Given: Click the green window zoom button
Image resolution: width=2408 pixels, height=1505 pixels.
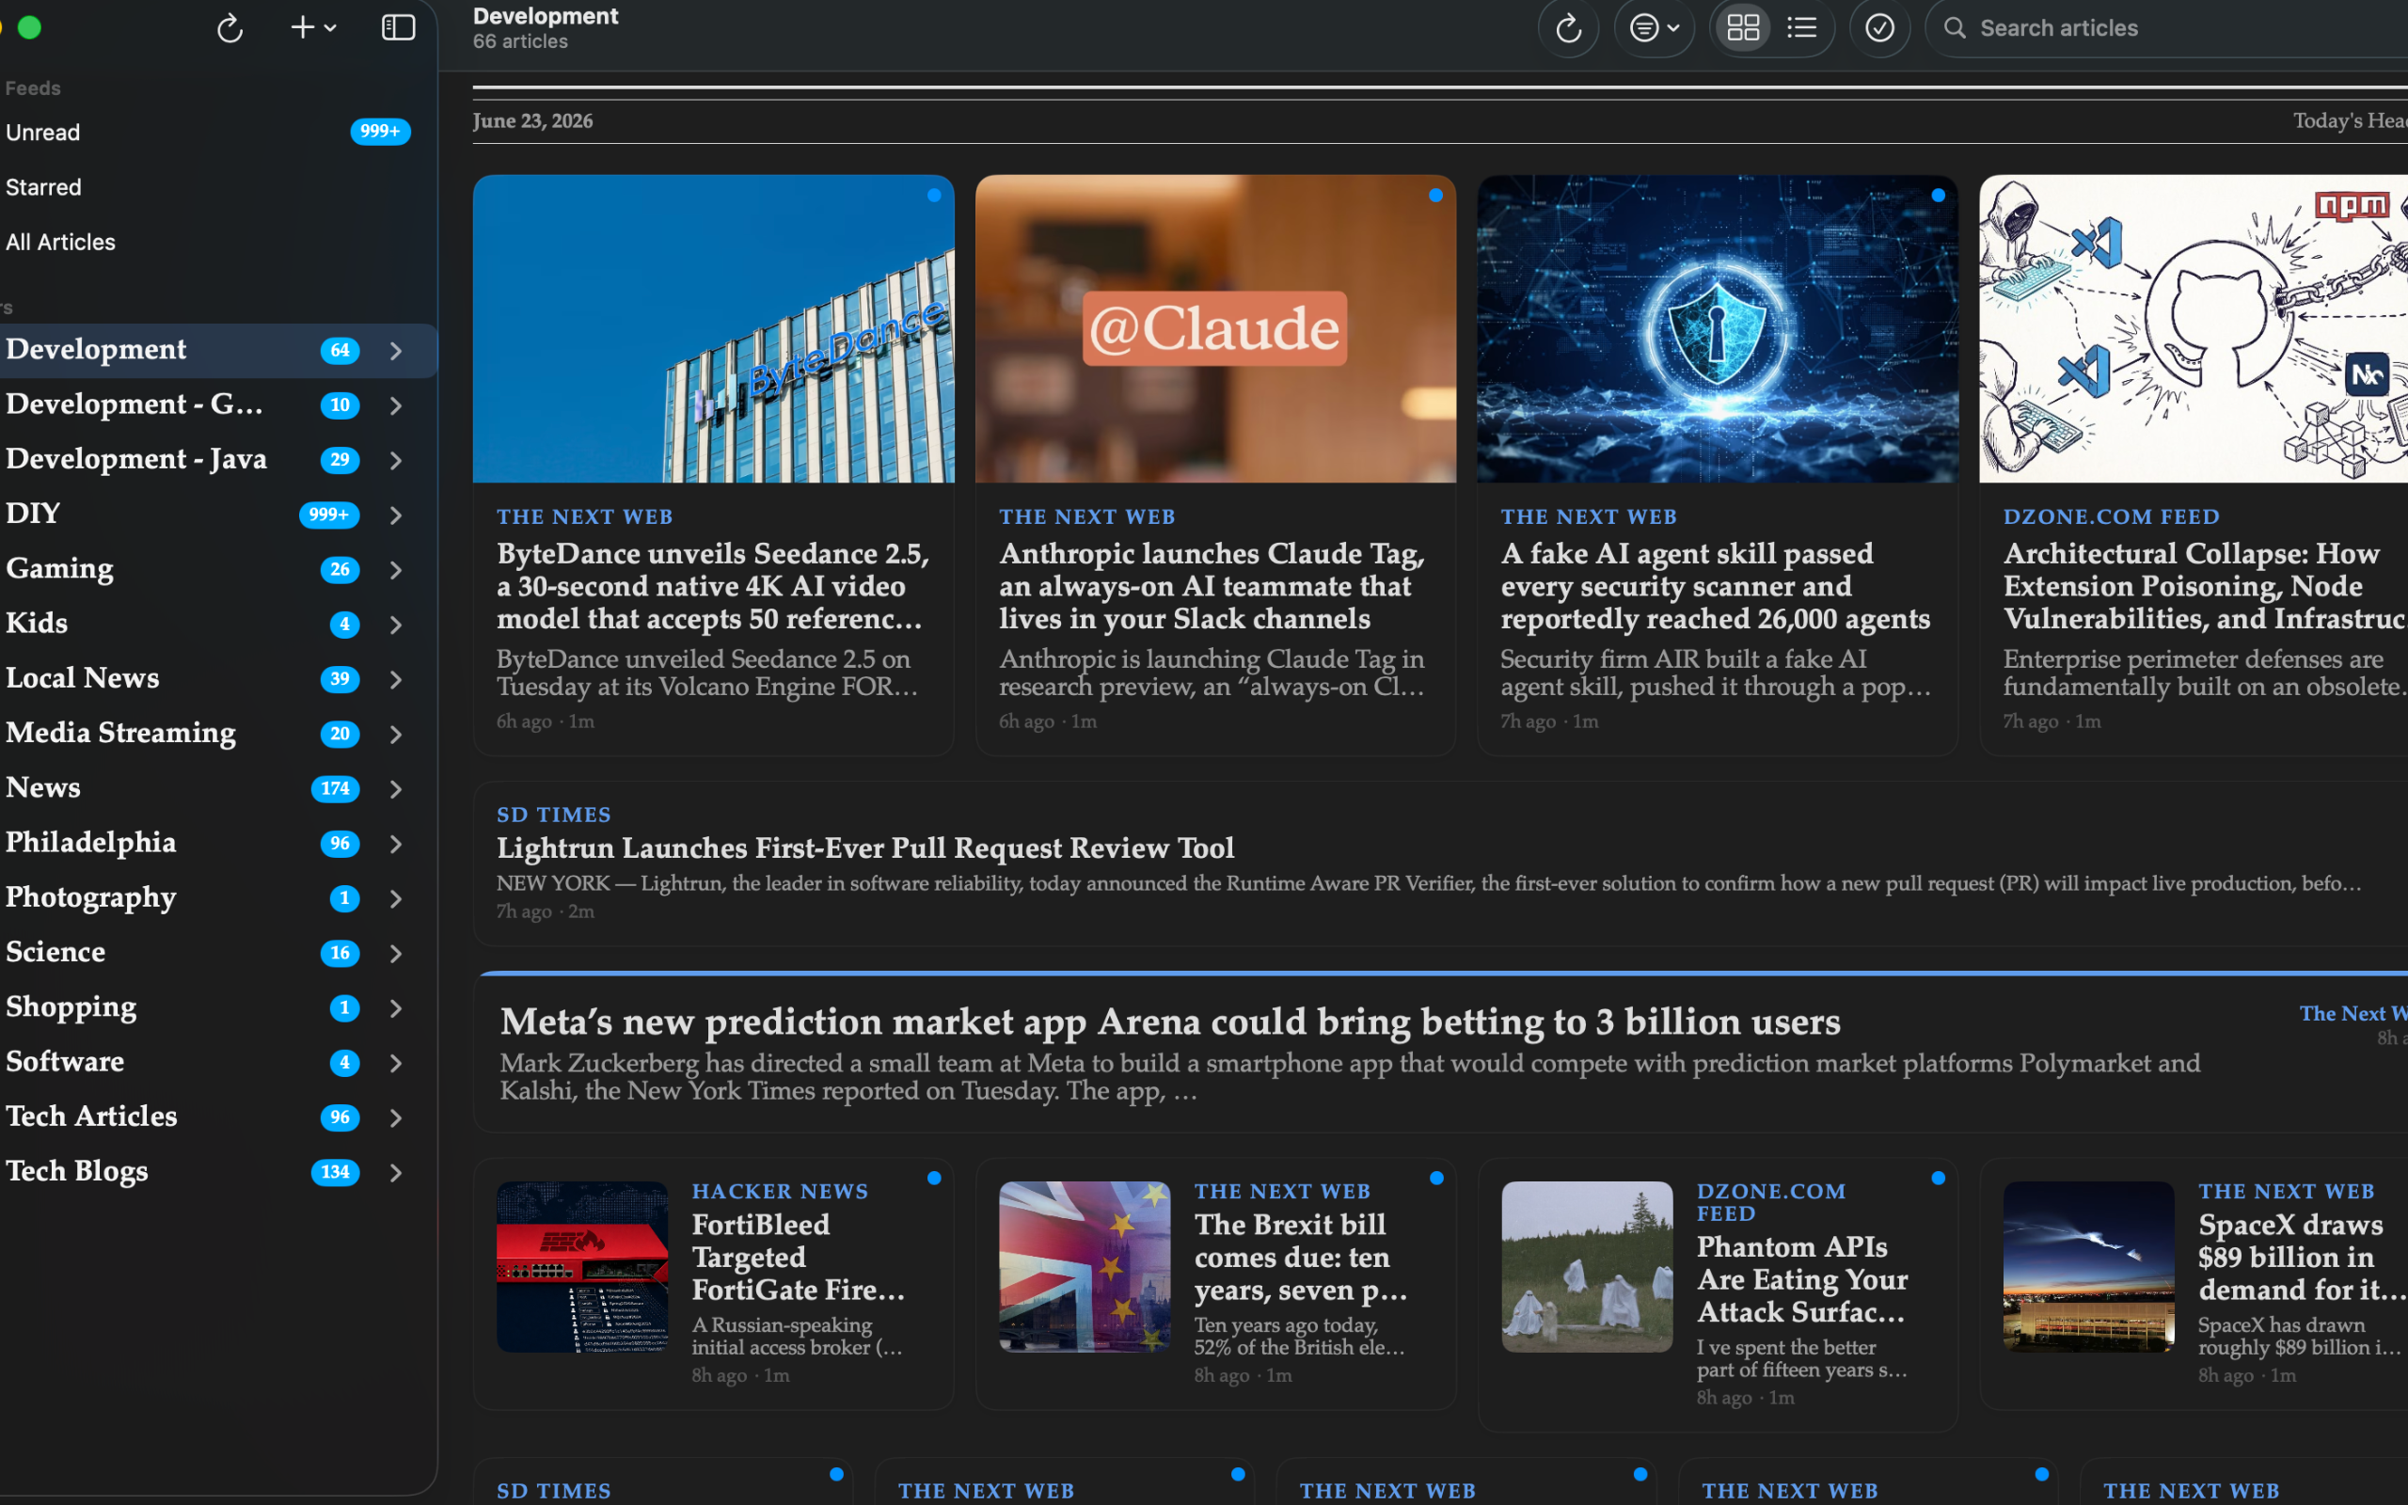Looking at the screenshot, I should click(x=29, y=27).
